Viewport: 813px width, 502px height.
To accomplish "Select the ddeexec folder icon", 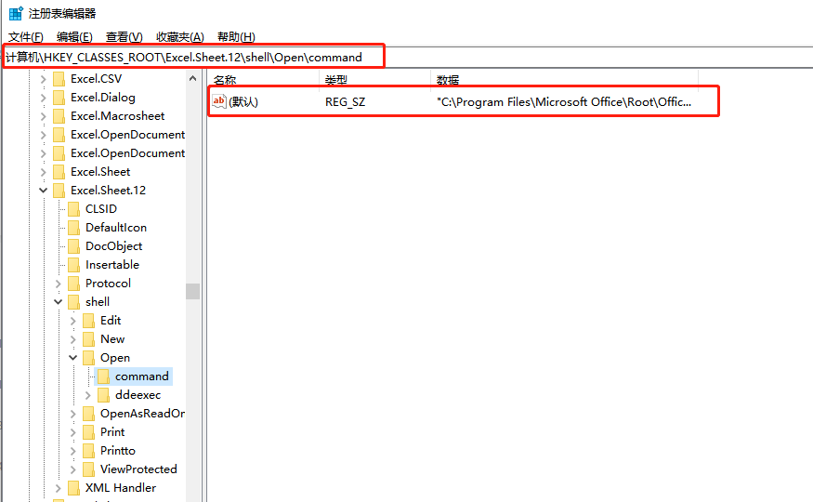I will click(104, 395).
